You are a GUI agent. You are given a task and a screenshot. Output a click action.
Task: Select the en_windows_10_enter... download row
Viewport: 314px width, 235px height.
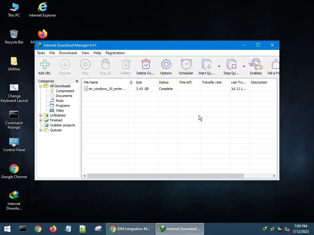point(179,89)
